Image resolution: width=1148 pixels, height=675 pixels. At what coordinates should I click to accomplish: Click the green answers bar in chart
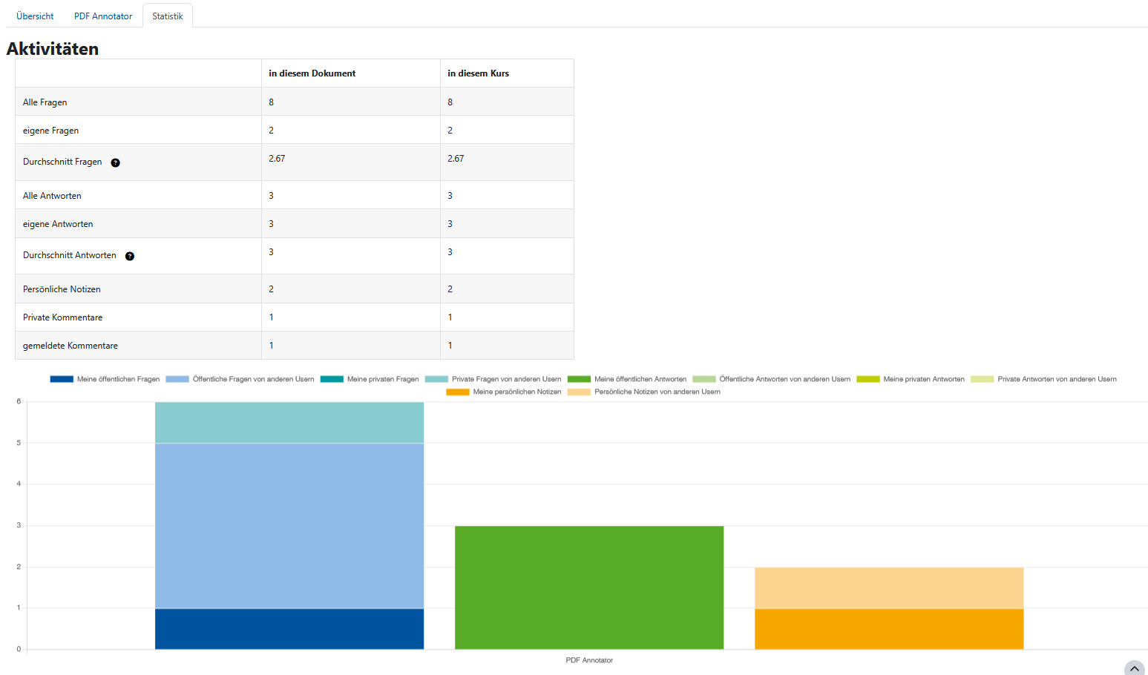coord(589,587)
